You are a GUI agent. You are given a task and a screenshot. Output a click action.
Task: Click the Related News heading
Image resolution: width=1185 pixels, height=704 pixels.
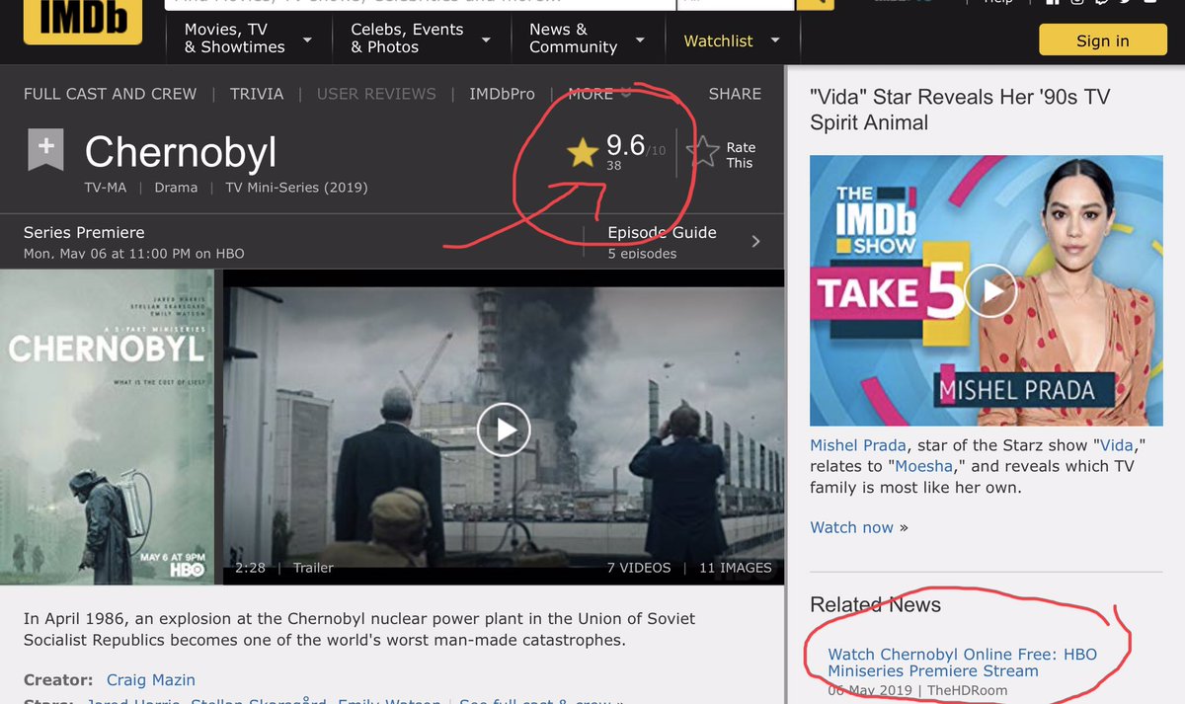875,604
